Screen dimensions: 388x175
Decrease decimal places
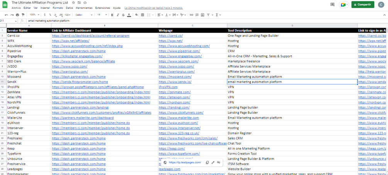(55, 15)
